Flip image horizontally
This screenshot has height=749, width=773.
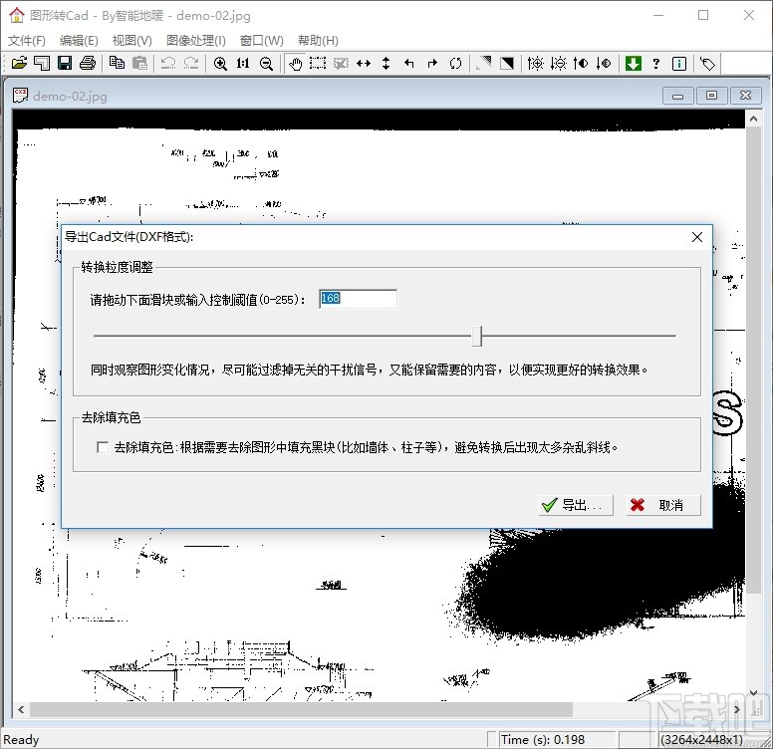pyautogui.click(x=364, y=63)
